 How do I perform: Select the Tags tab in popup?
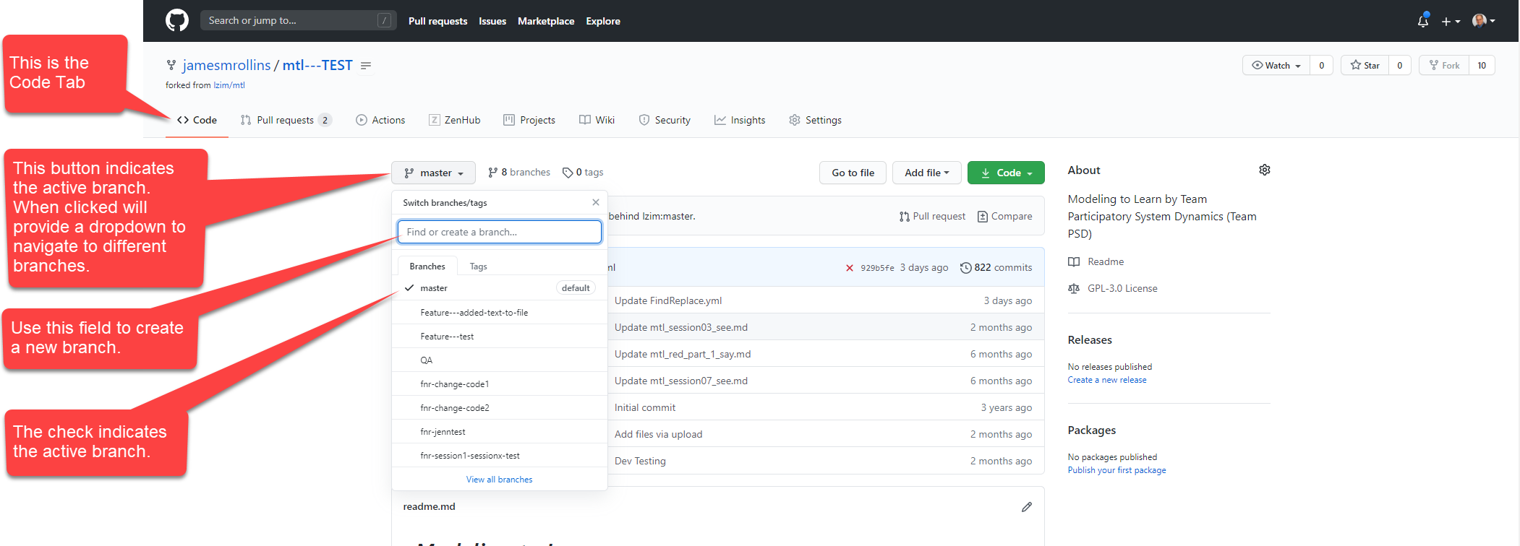point(478,266)
